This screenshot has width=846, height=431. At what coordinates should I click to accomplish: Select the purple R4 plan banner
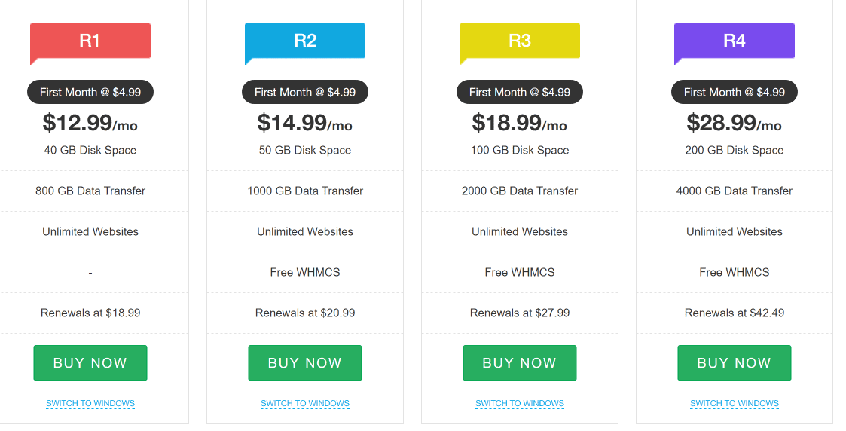[x=735, y=41]
